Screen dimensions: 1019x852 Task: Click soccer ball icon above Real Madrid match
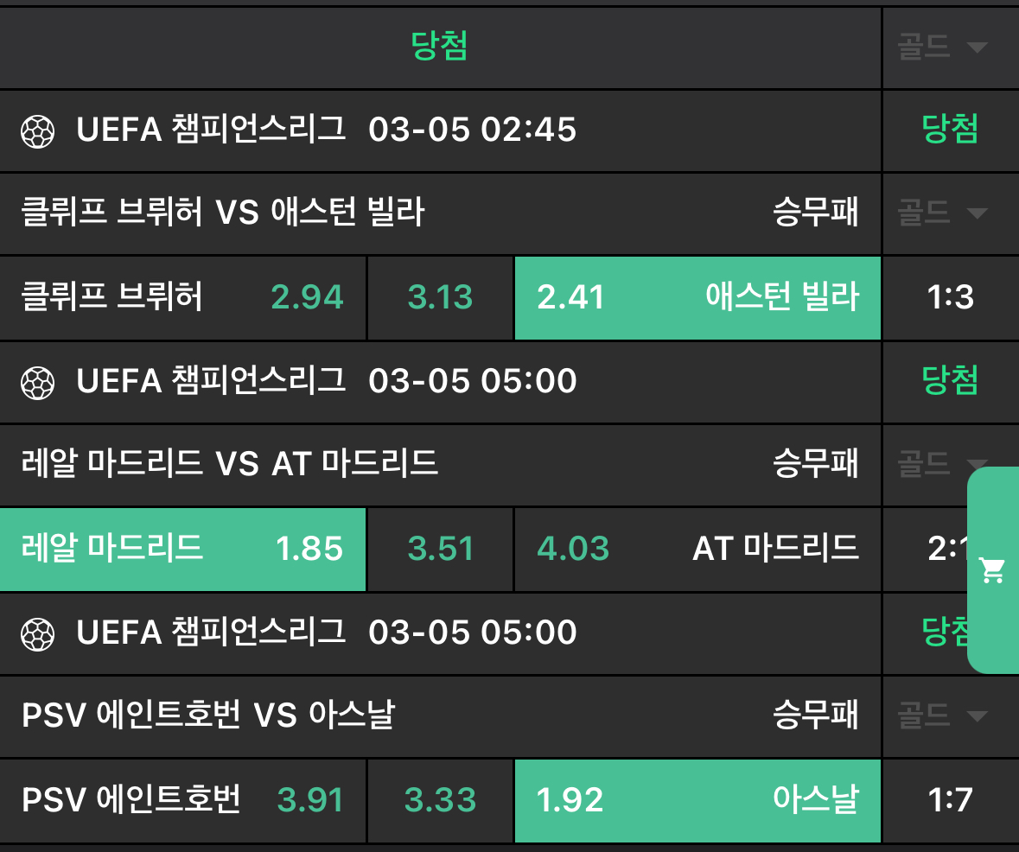(38, 382)
